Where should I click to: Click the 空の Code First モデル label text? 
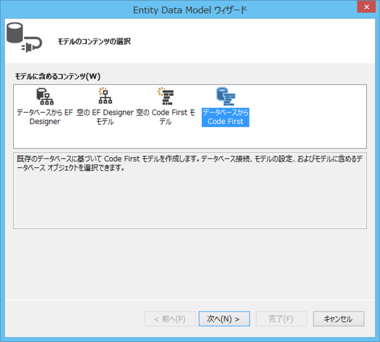tap(166, 117)
